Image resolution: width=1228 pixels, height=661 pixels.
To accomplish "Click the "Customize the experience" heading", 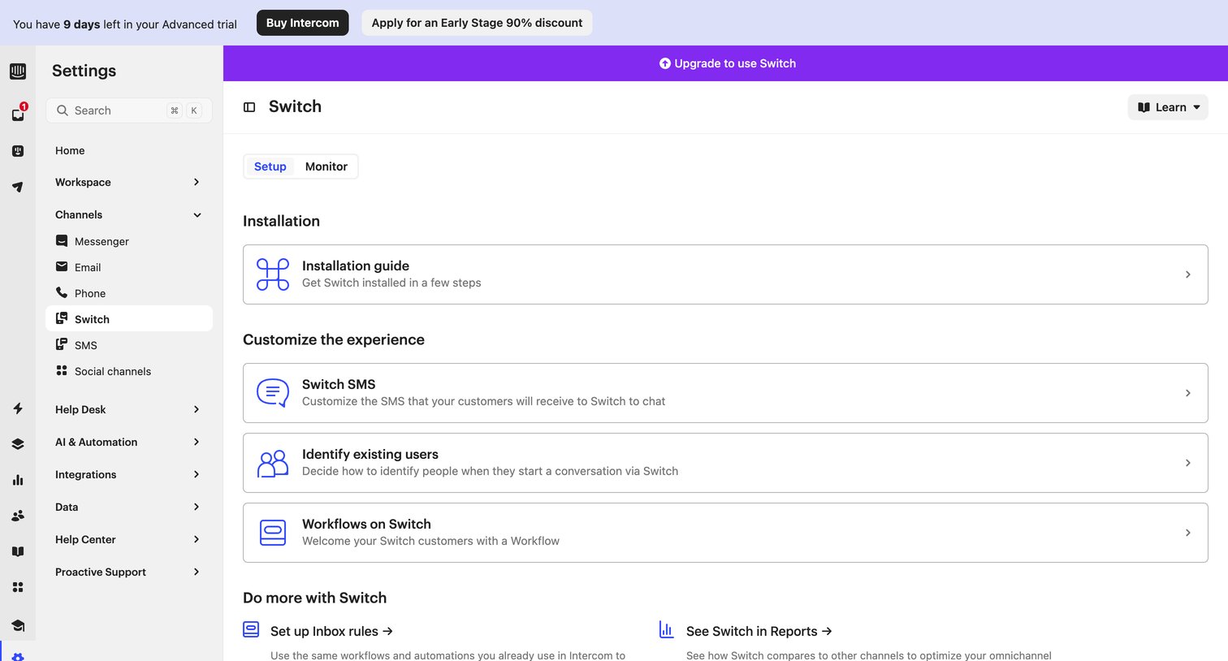I will click(334, 339).
